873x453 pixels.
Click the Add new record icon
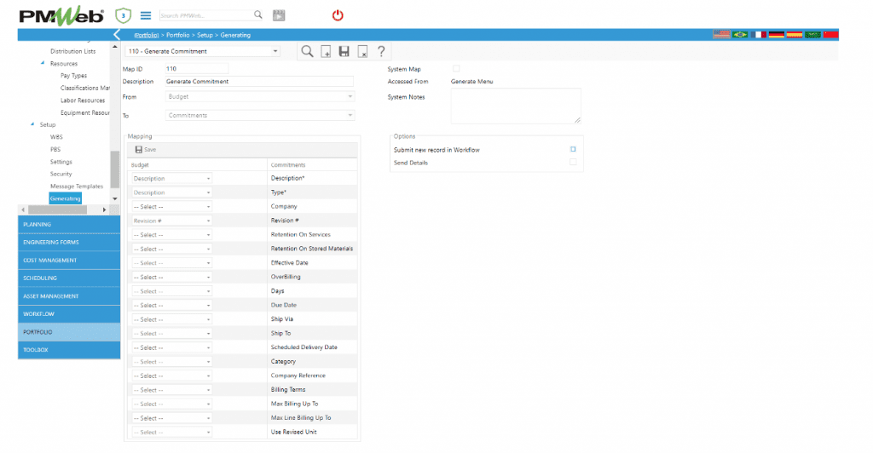(x=326, y=52)
